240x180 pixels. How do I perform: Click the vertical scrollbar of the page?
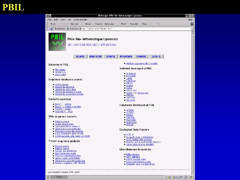click(193, 103)
